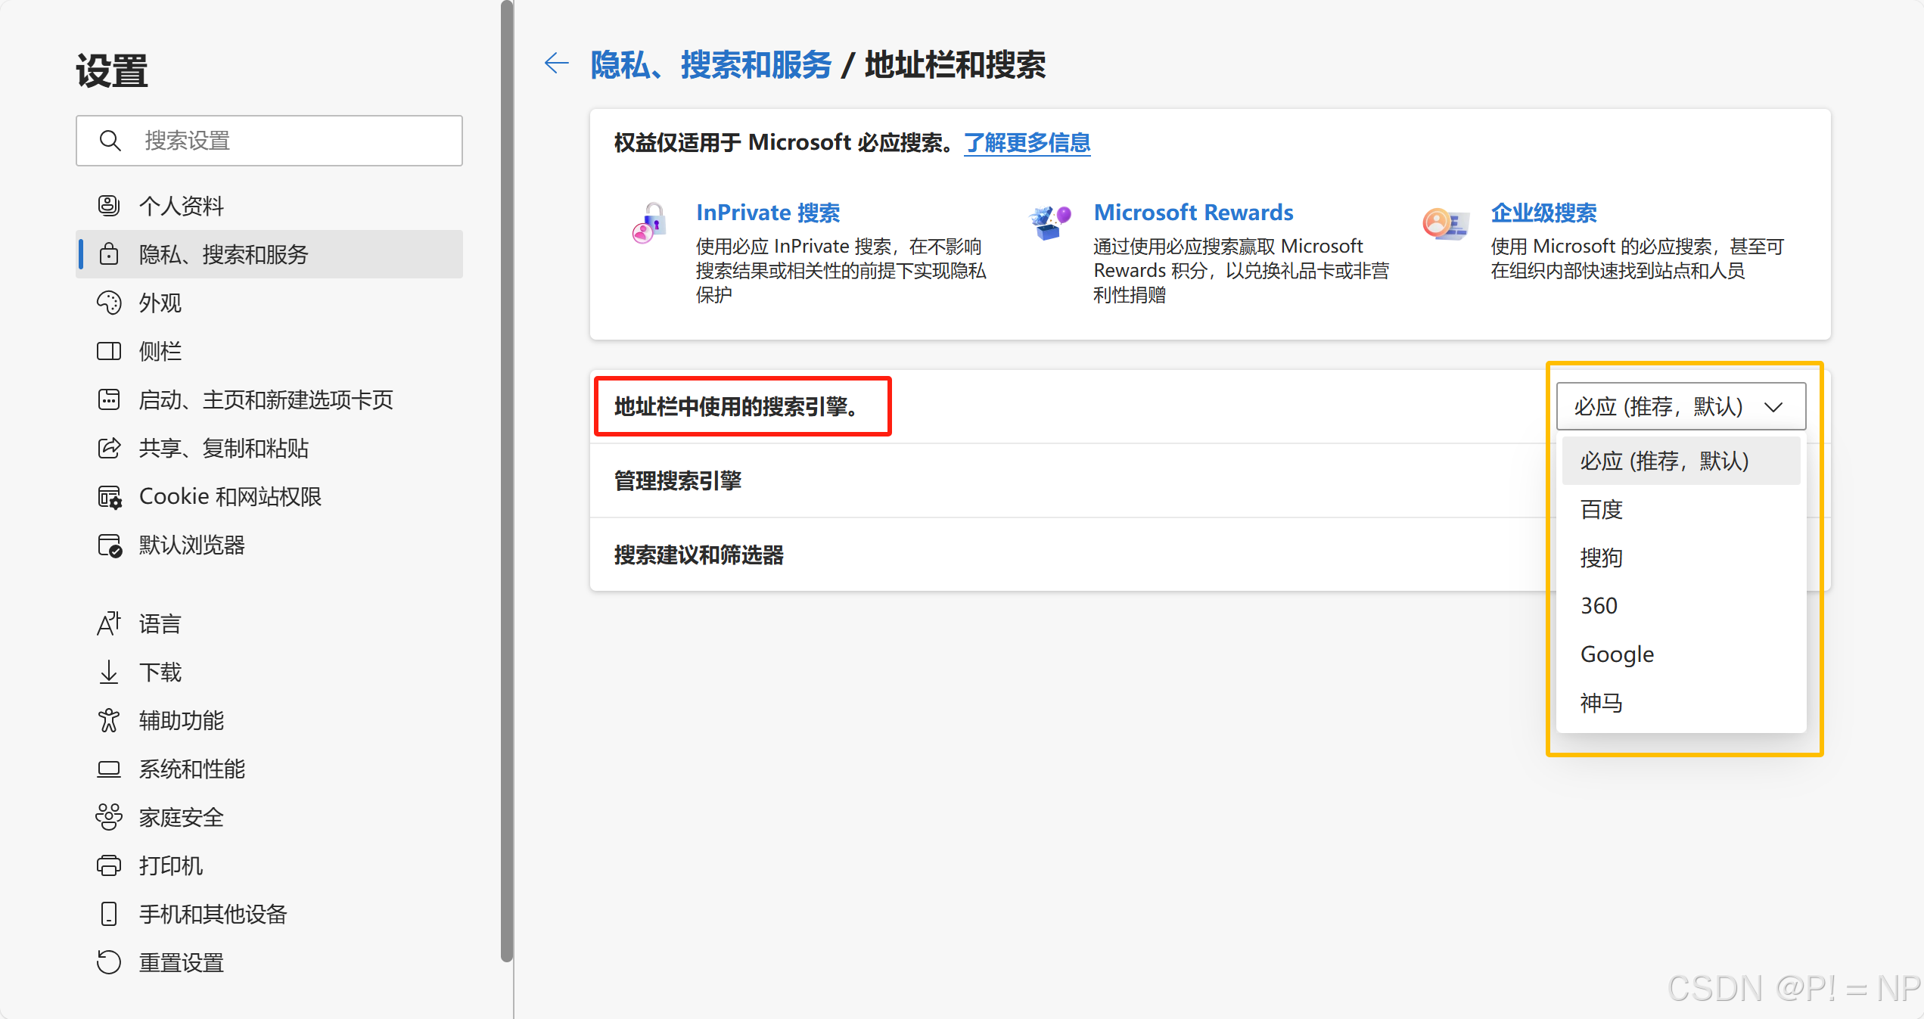The width and height of the screenshot is (1924, 1019).
Task: Select 神马 in the search engine list
Action: [x=1602, y=703]
